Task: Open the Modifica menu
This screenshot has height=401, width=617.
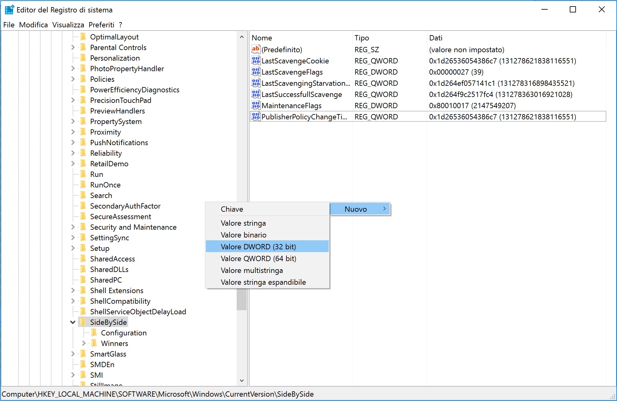Action: pyautogui.click(x=33, y=25)
